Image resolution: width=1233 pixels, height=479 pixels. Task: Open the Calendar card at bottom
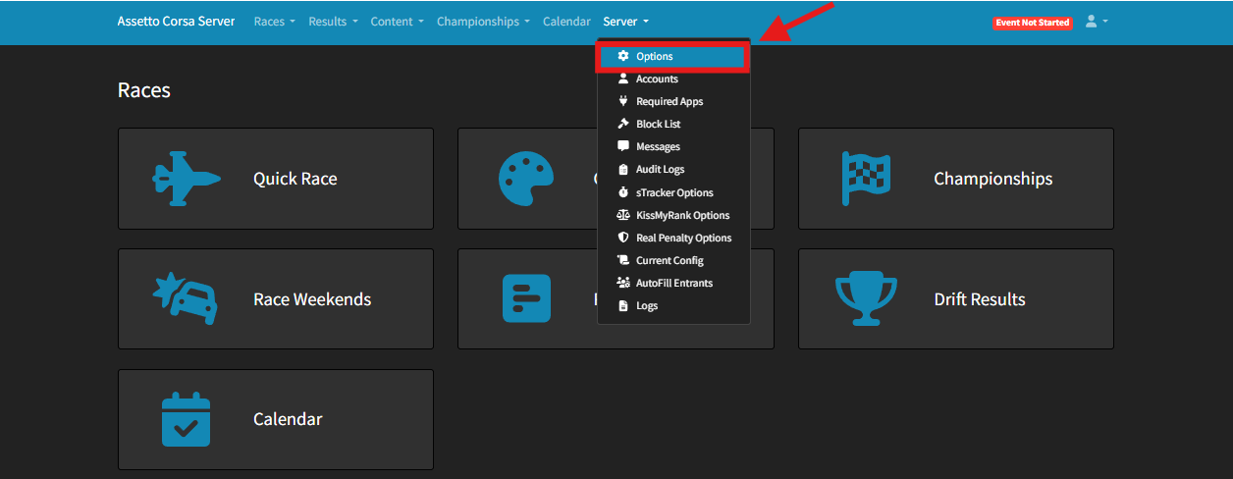point(276,419)
